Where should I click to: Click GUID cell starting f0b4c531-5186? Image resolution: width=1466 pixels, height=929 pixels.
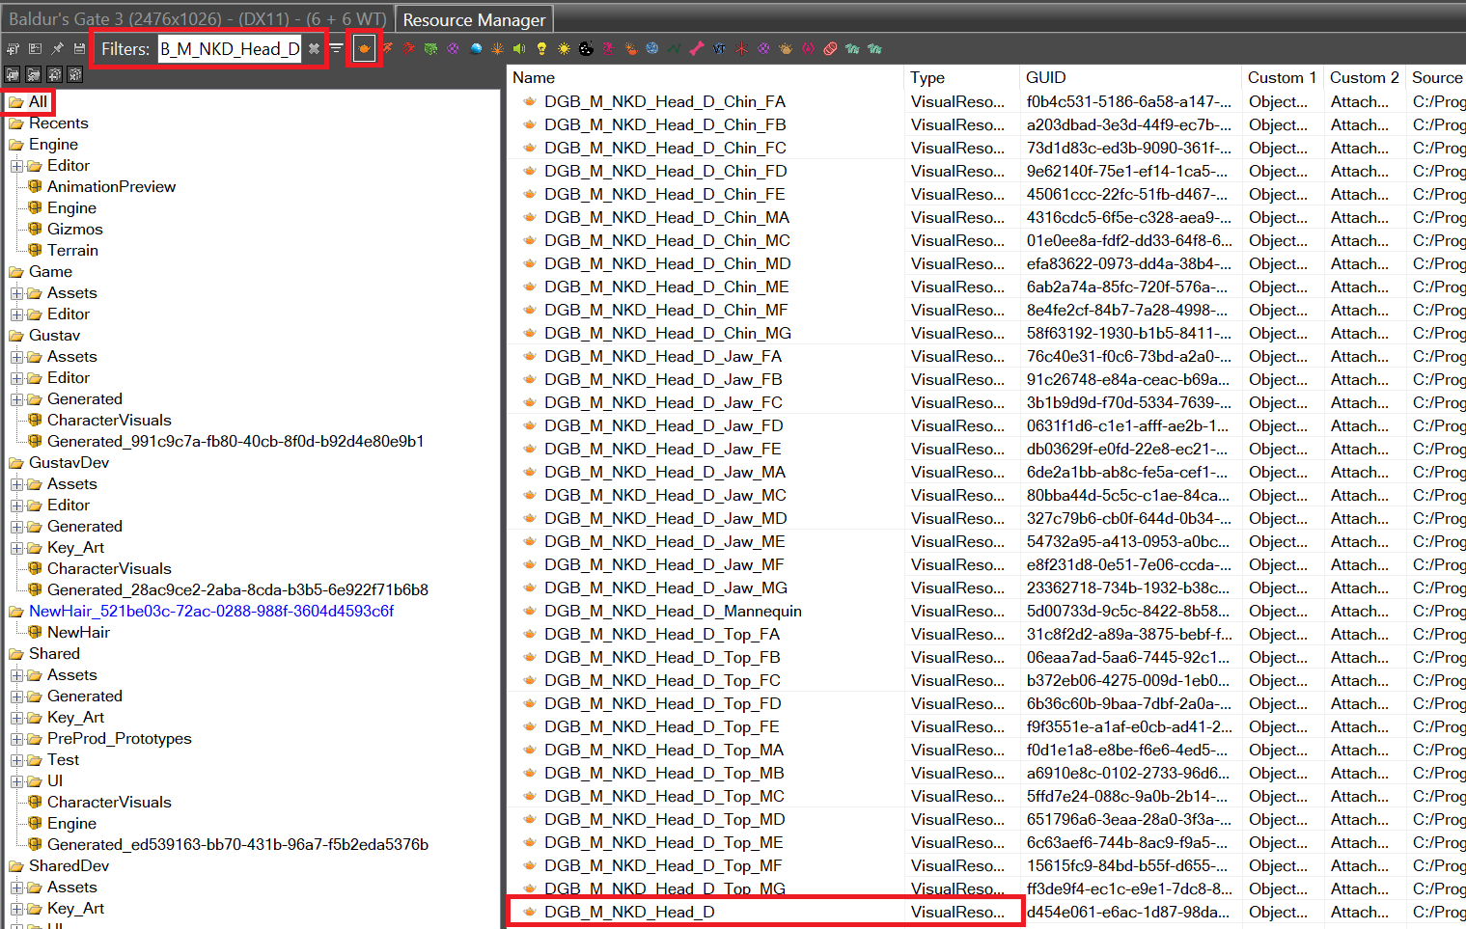(1129, 101)
